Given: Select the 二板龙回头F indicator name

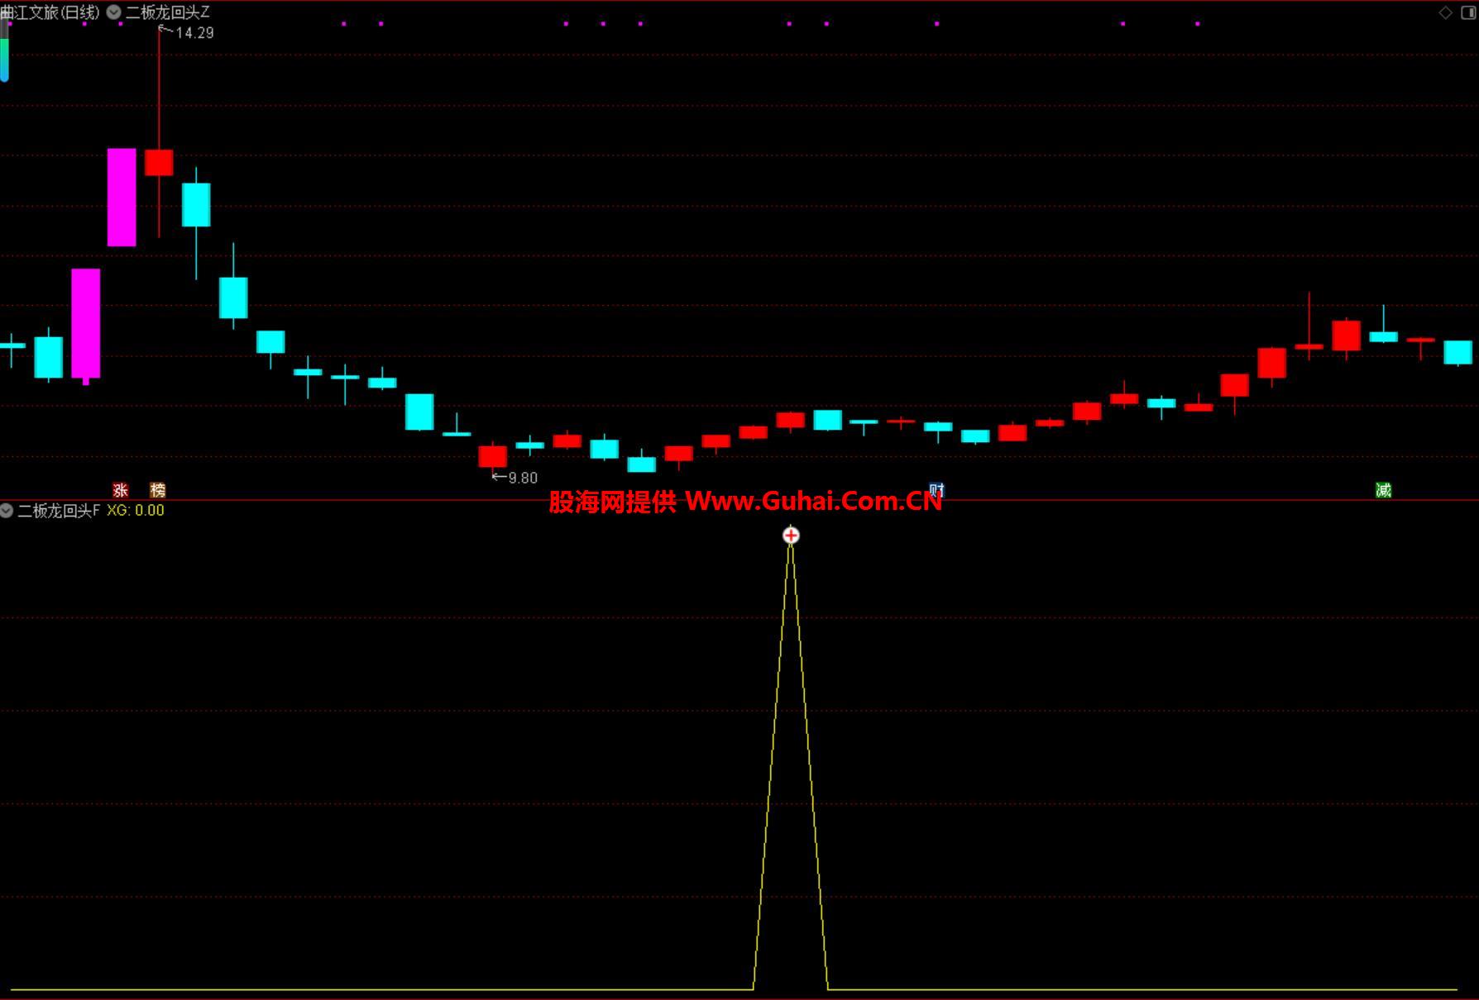Looking at the screenshot, I should pos(59,511).
